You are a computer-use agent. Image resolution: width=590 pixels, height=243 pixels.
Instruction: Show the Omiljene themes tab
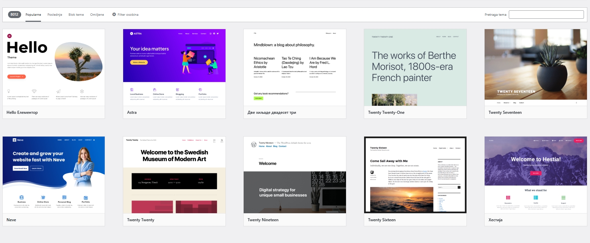click(x=97, y=15)
